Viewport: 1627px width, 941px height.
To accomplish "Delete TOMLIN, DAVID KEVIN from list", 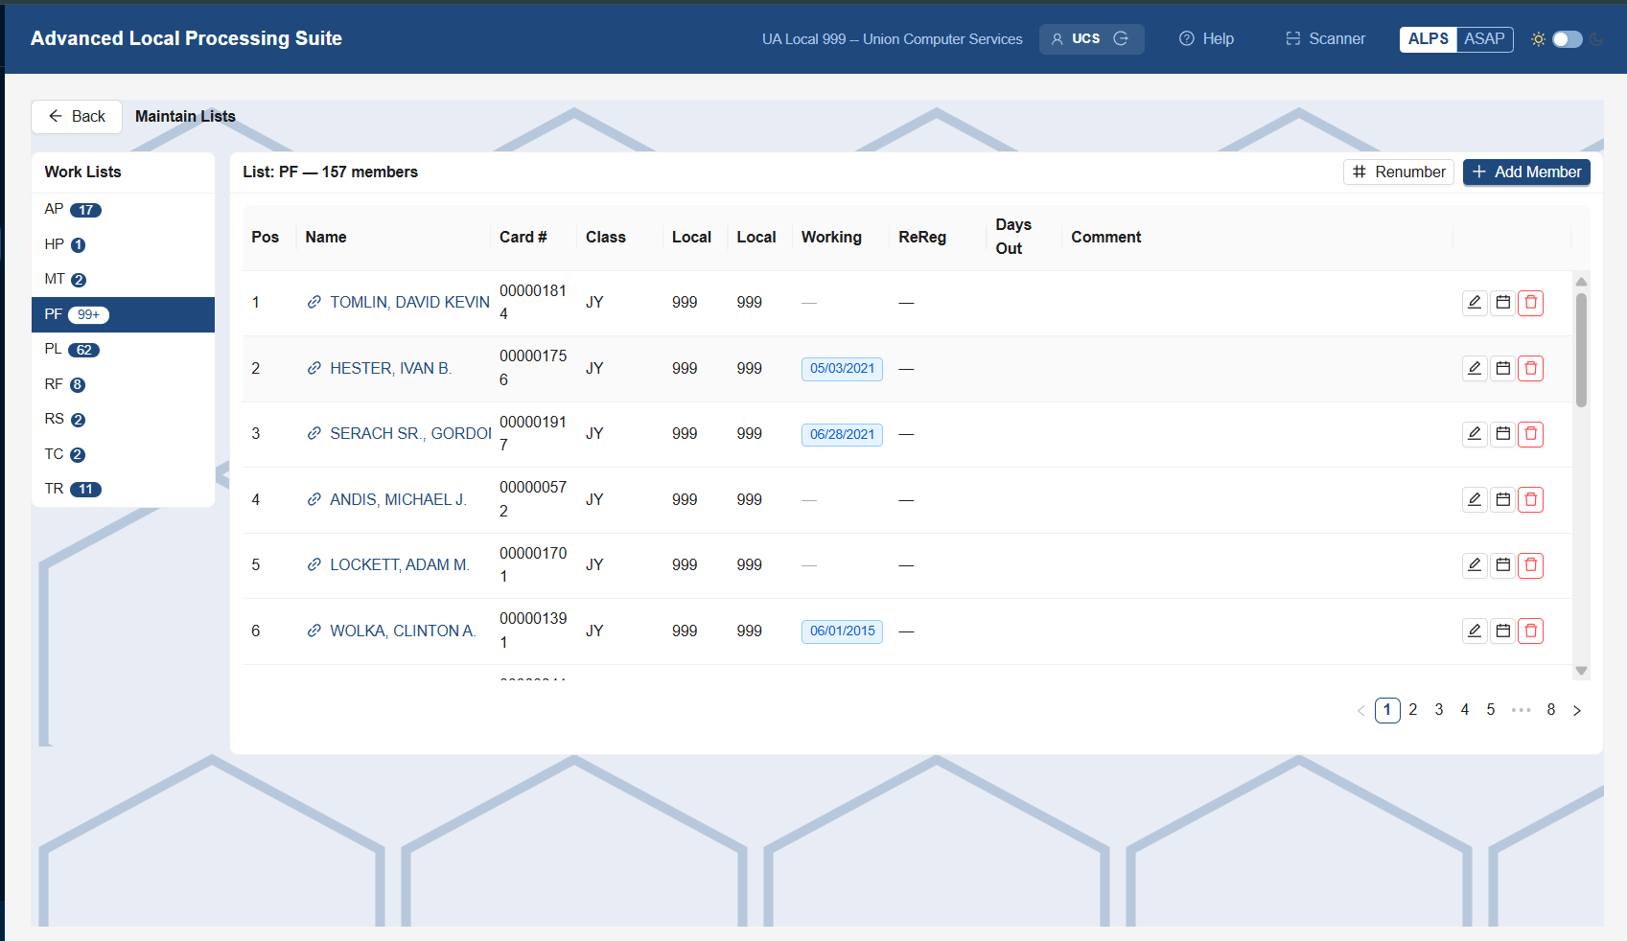I will click(x=1531, y=303).
